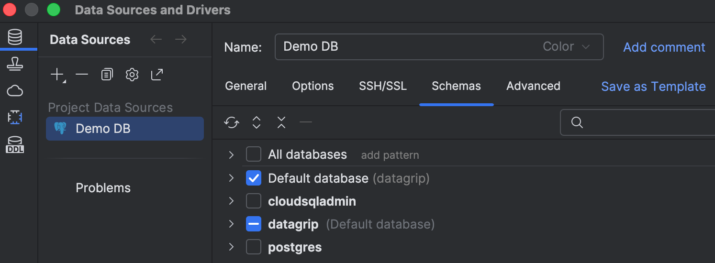
Task: Expand the All databases node
Action: 232,154
